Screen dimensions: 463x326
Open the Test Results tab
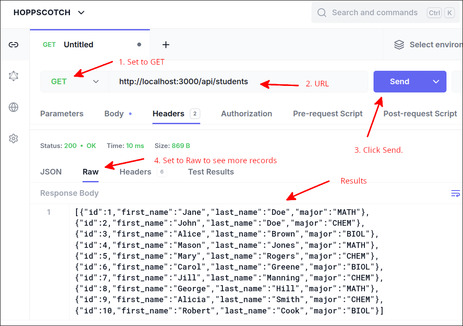[x=211, y=172]
